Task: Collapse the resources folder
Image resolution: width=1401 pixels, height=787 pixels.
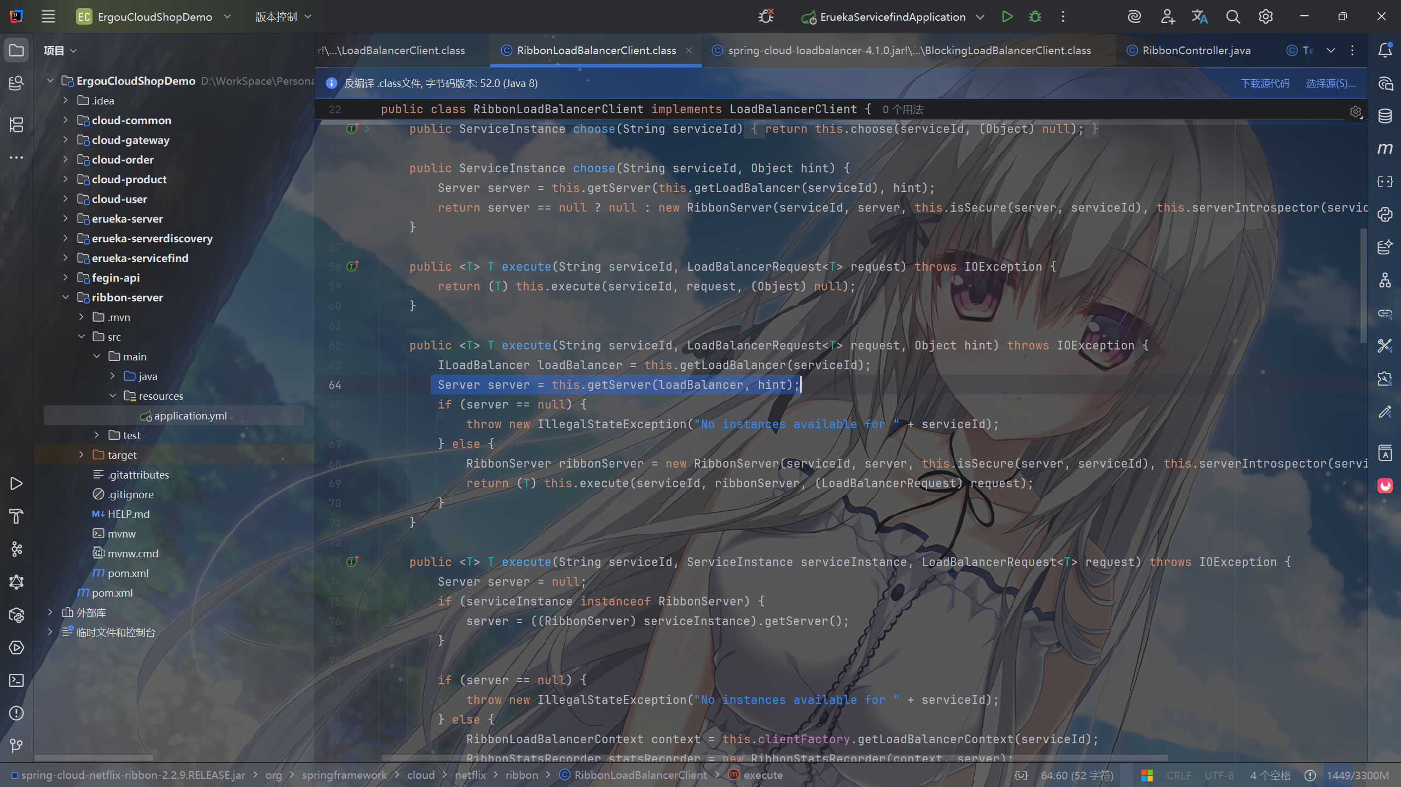Action: pyautogui.click(x=113, y=395)
